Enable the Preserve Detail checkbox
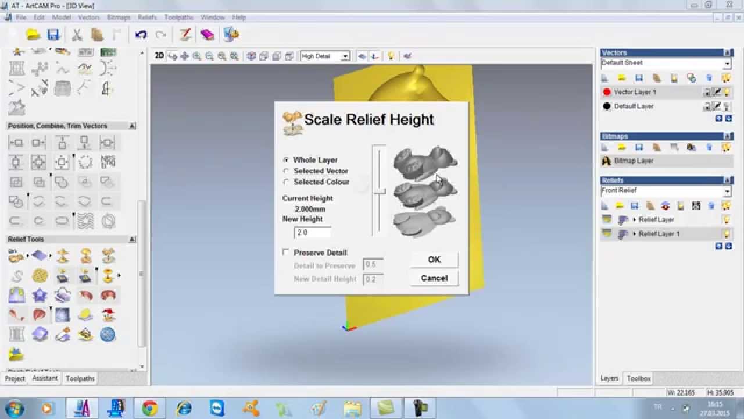Image resolution: width=744 pixels, height=419 pixels. [x=286, y=252]
